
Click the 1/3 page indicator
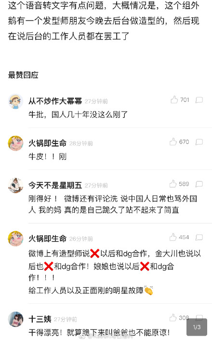tap(197, 327)
